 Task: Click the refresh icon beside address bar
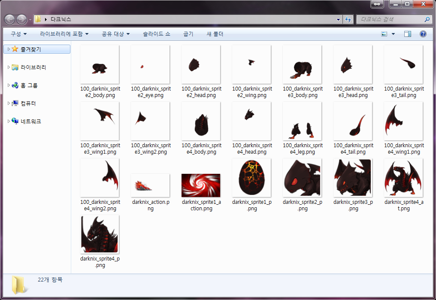(348, 19)
